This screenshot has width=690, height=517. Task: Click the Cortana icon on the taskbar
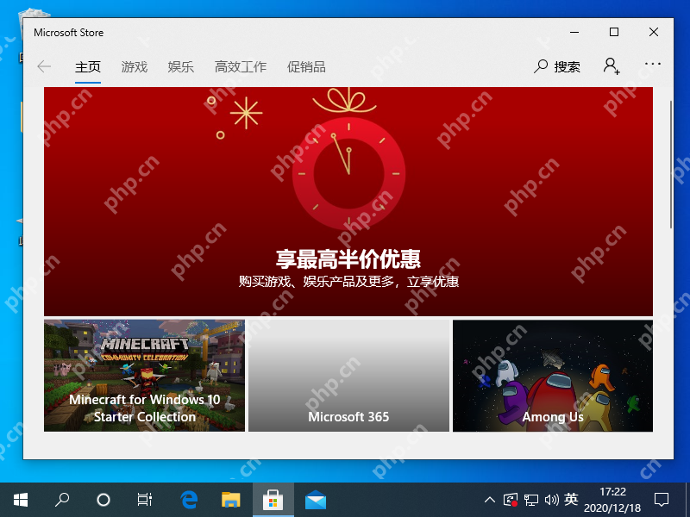click(x=103, y=498)
